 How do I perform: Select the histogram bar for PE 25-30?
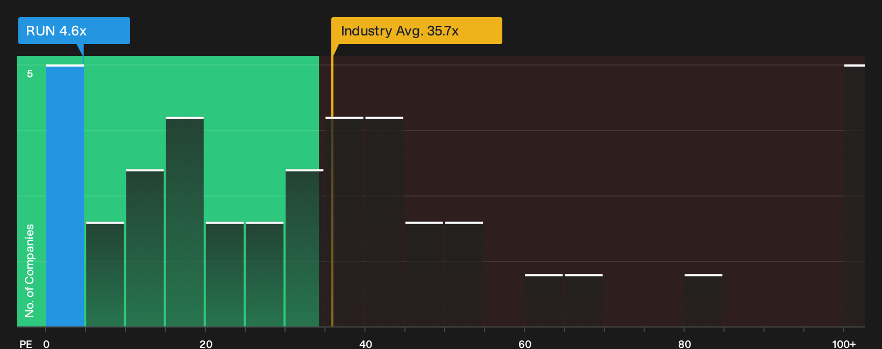265,274
